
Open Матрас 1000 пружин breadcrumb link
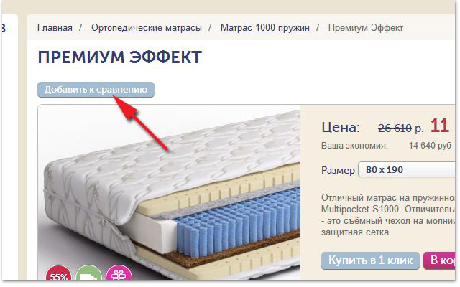pos(265,28)
